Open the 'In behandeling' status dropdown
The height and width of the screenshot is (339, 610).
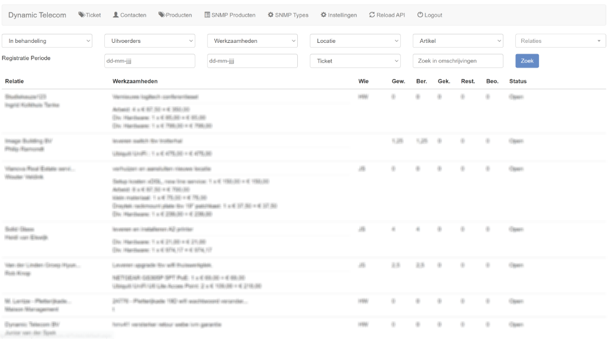click(47, 41)
